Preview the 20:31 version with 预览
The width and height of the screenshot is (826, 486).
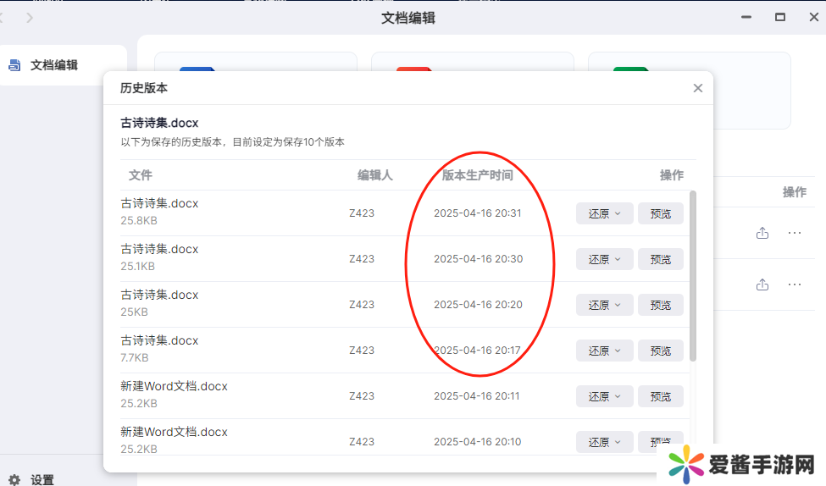(x=660, y=213)
